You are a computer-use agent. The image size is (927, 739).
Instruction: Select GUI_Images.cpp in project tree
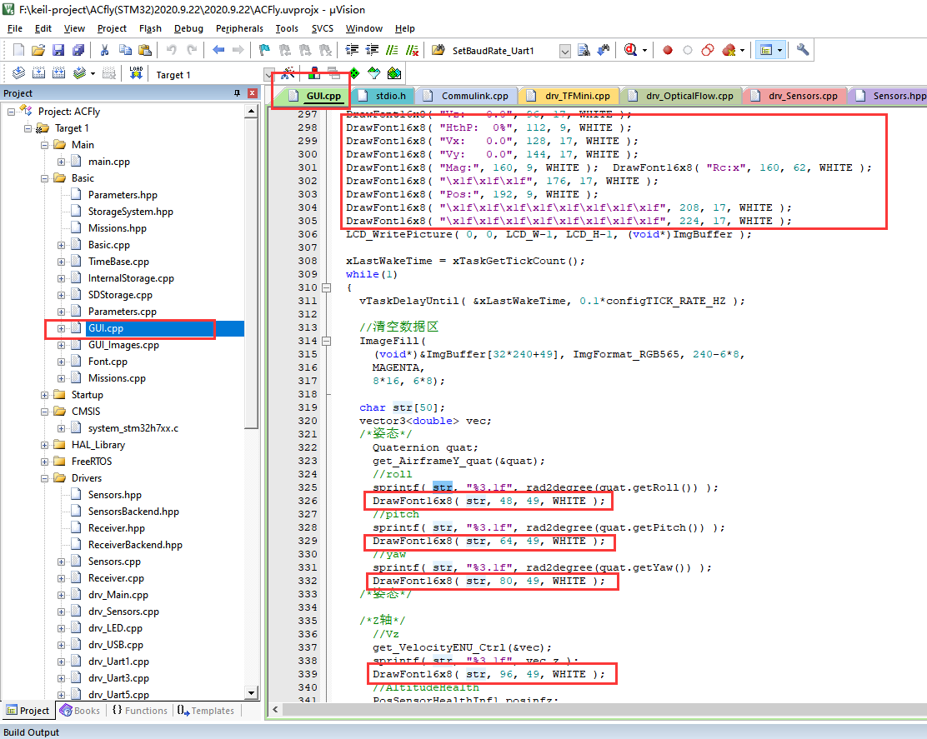click(x=123, y=345)
